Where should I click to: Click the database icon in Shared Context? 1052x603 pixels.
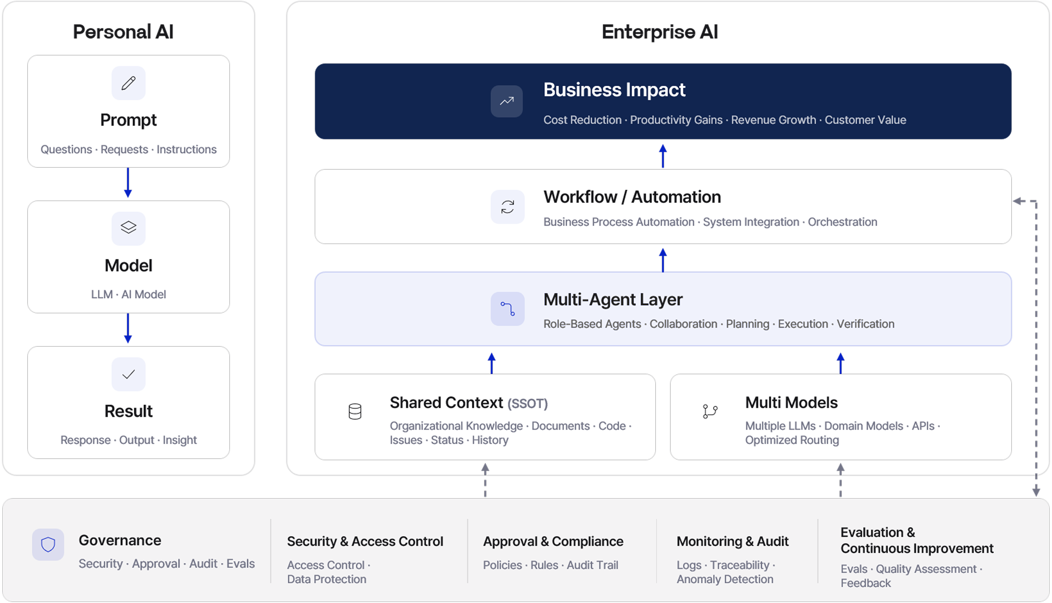click(355, 411)
